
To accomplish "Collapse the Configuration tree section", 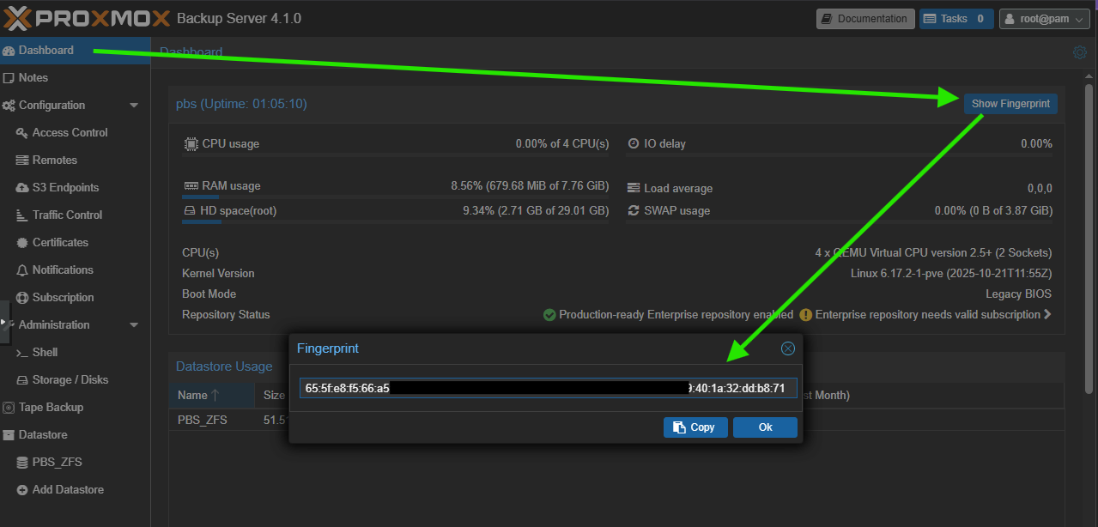I will 134,106.
